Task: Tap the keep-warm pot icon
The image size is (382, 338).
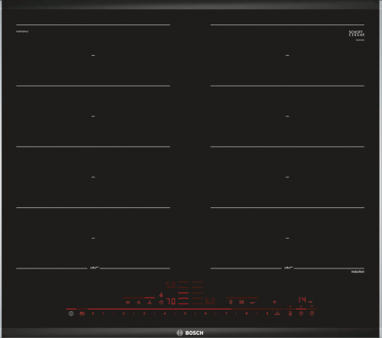Action: pyautogui.click(x=128, y=302)
